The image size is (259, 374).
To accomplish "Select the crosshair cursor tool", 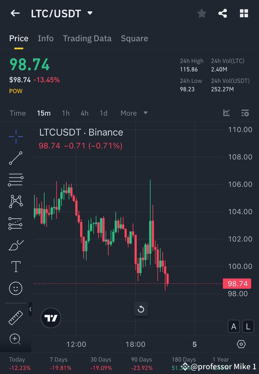I will pyautogui.click(x=16, y=136).
